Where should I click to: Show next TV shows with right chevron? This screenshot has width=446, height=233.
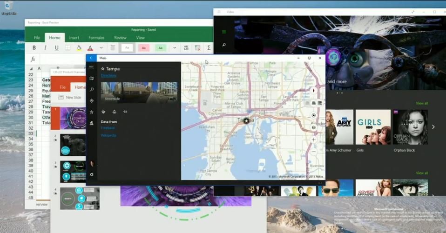click(433, 127)
